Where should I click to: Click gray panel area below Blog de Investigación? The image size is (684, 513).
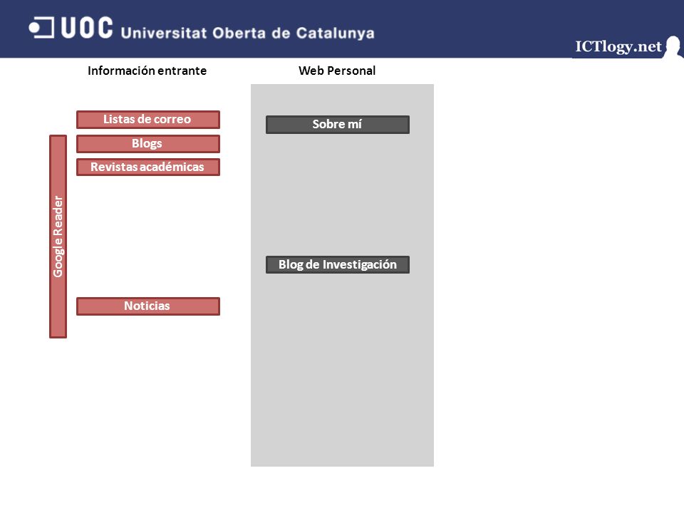click(x=342, y=370)
